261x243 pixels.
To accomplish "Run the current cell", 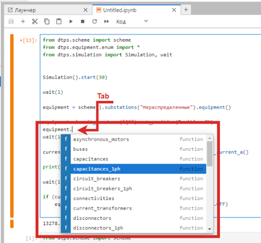I will coord(71,21).
